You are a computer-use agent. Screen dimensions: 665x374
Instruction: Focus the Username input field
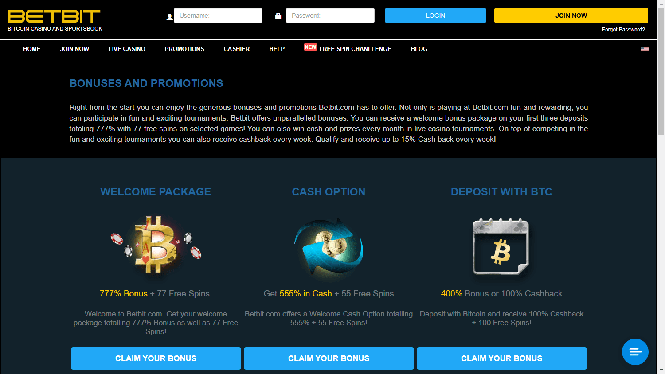218,16
